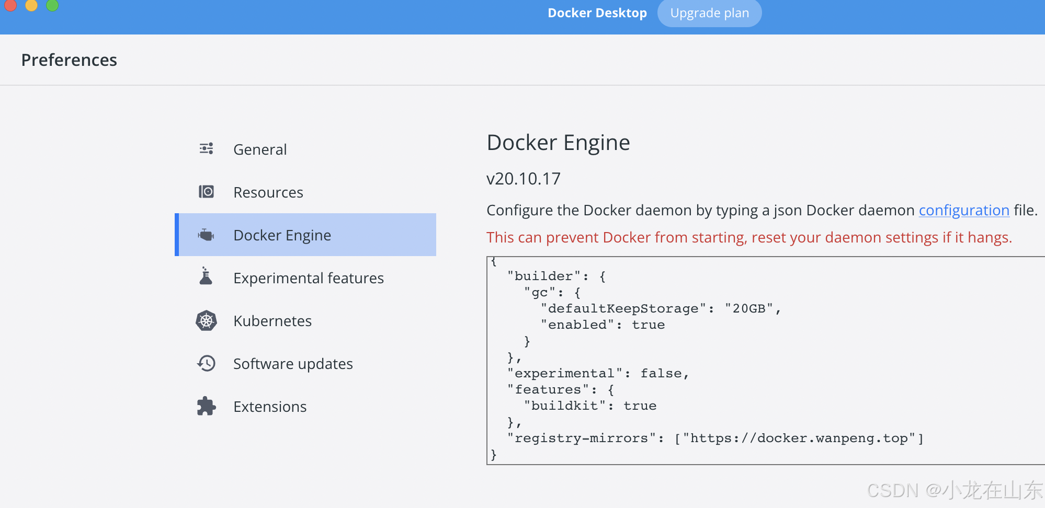Click the "defaultKeepStorage" line in the editor

pyautogui.click(x=661, y=308)
